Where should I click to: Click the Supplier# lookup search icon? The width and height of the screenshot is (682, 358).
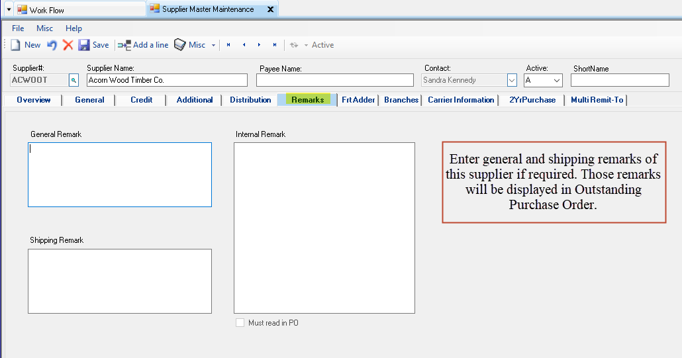click(73, 80)
